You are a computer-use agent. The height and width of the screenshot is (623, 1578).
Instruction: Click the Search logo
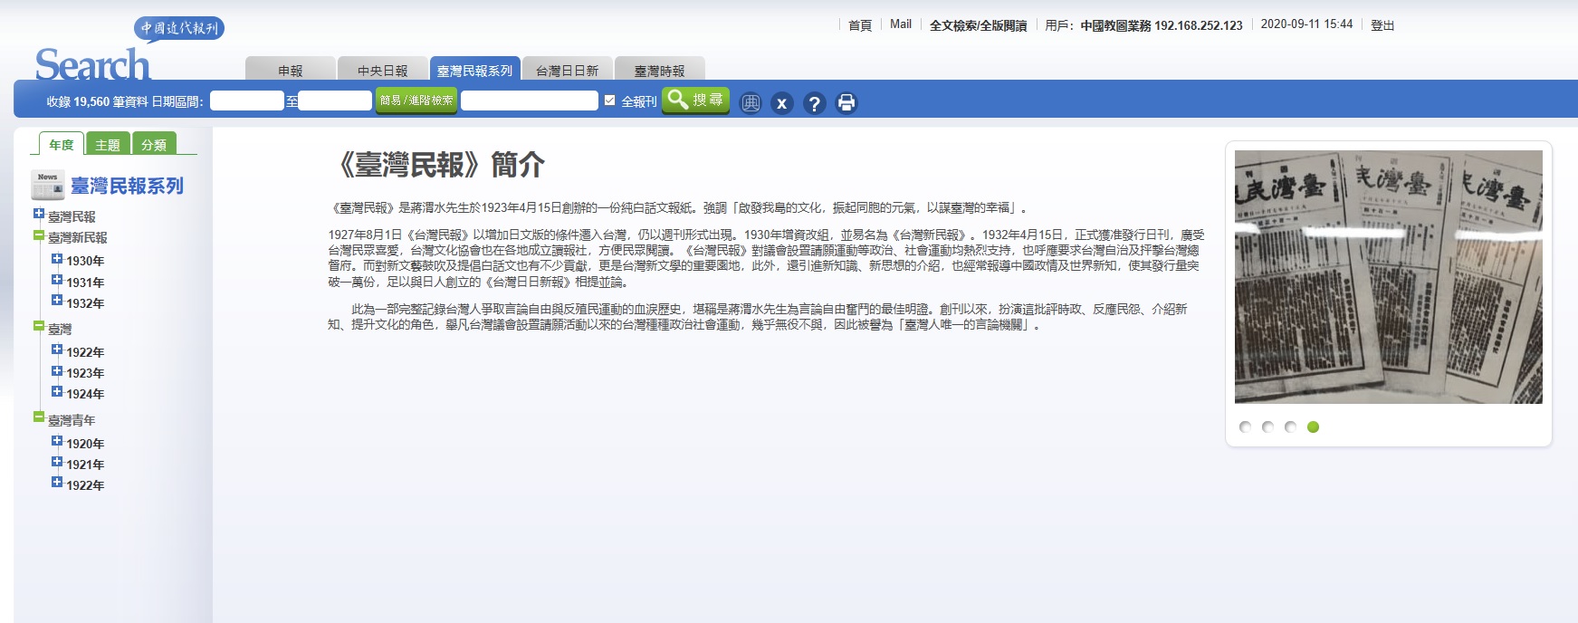[92, 64]
